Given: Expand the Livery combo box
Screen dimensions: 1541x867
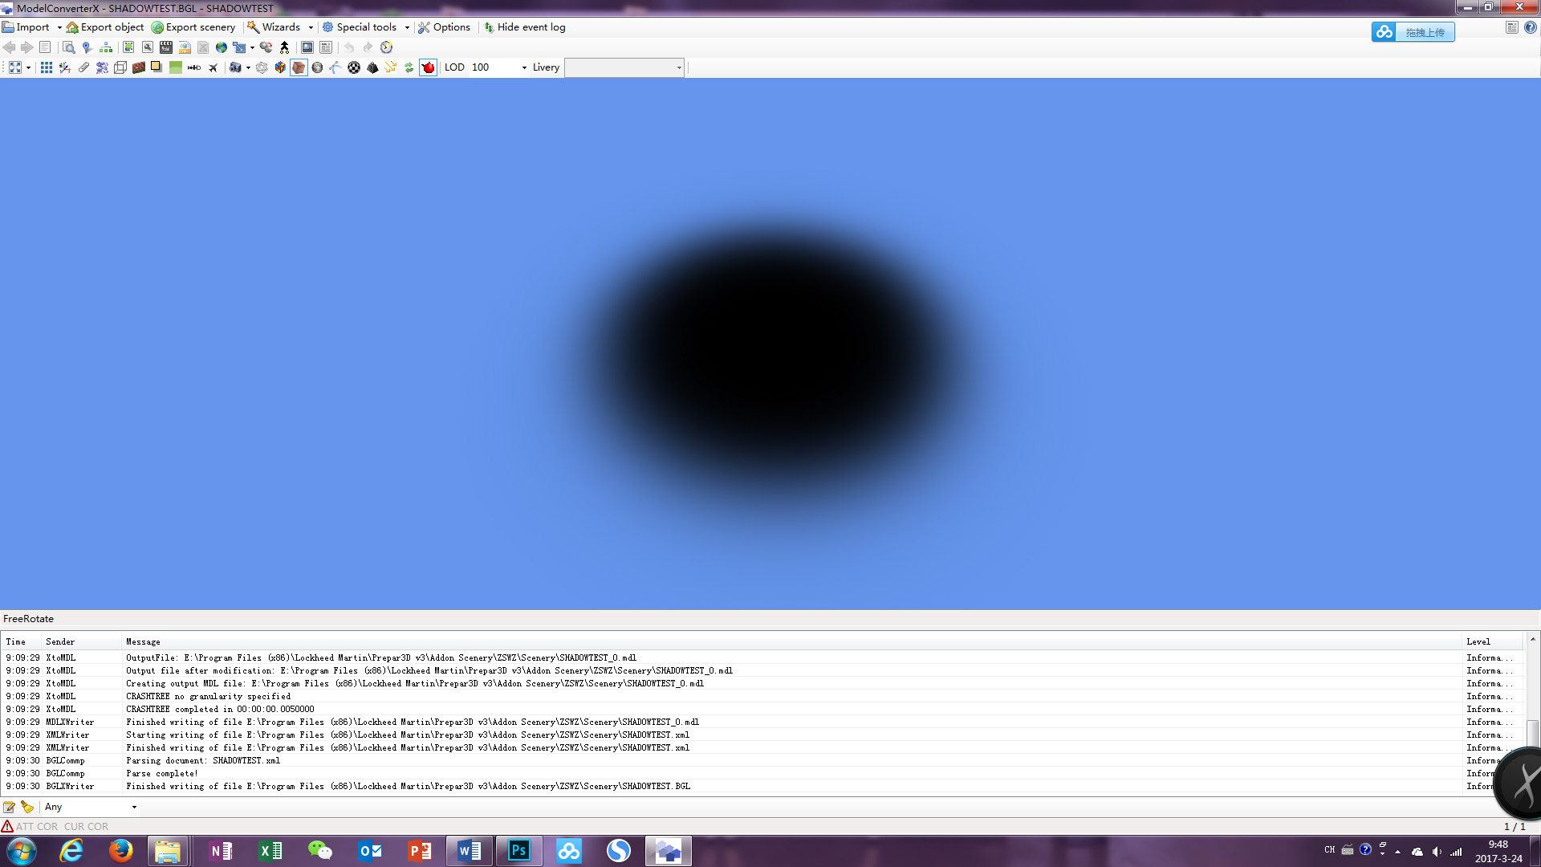Looking at the screenshot, I should point(624,67).
